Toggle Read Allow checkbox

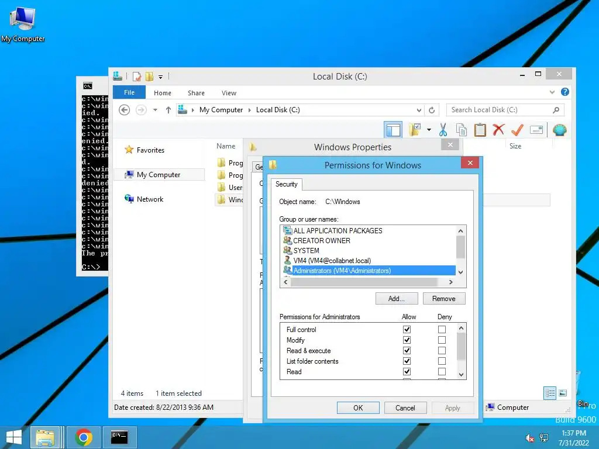click(407, 371)
